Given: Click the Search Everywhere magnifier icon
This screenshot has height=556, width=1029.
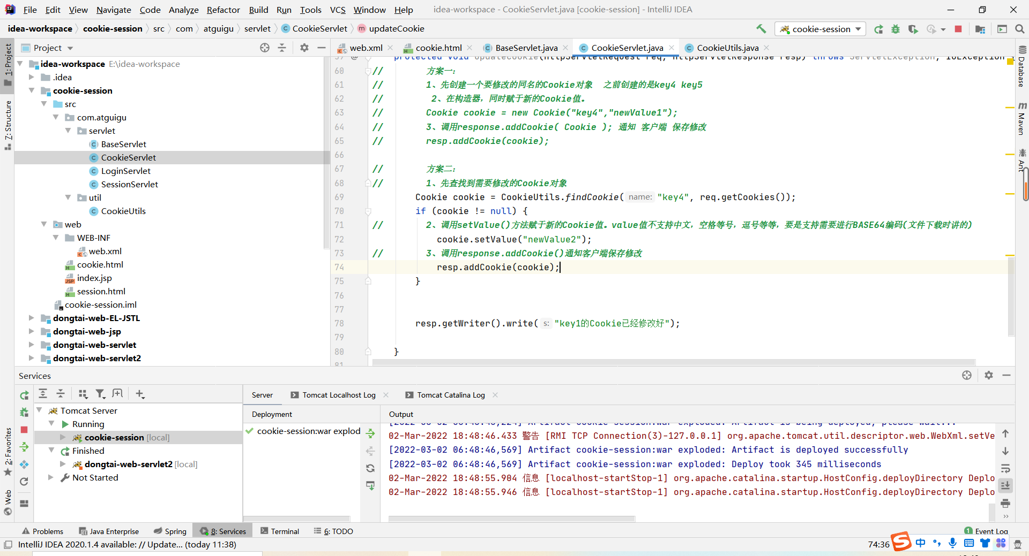Looking at the screenshot, I should click(1019, 29).
